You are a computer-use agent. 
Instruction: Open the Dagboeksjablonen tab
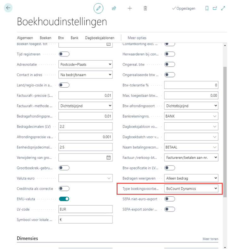point(100,38)
